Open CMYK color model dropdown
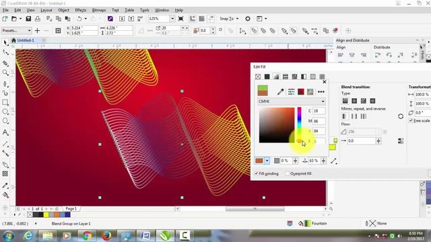Screen dimensions: 431x242 pos(292,102)
